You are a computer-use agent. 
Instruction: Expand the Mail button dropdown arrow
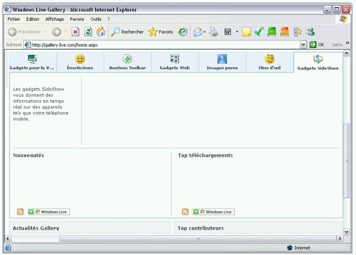pyautogui.click(x=204, y=32)
